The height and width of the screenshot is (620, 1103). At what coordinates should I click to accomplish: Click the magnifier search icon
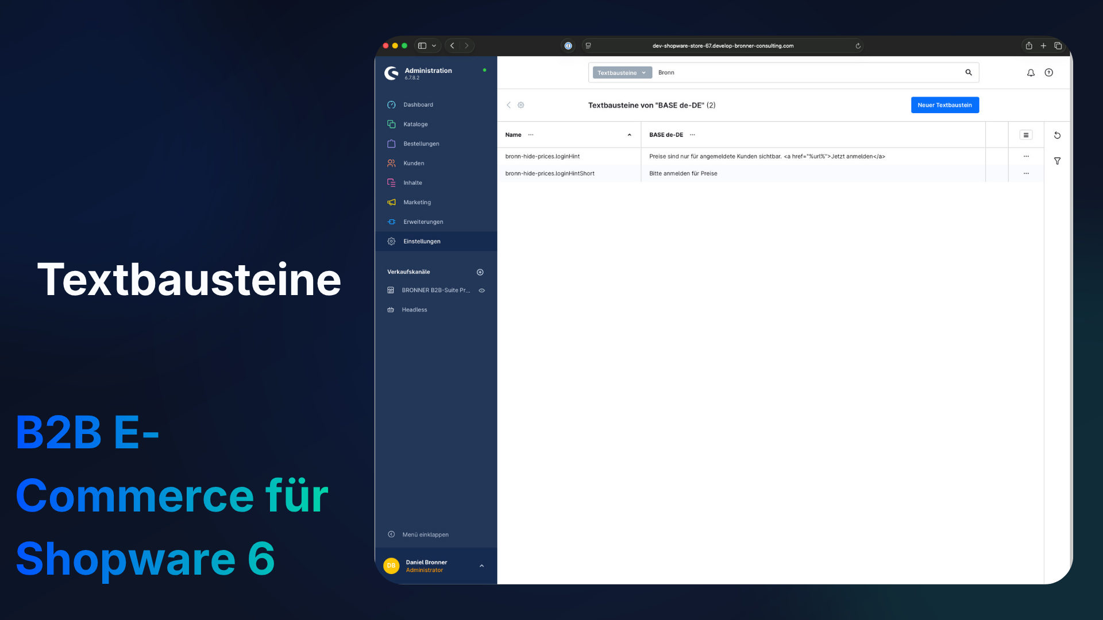coord(969,72)
